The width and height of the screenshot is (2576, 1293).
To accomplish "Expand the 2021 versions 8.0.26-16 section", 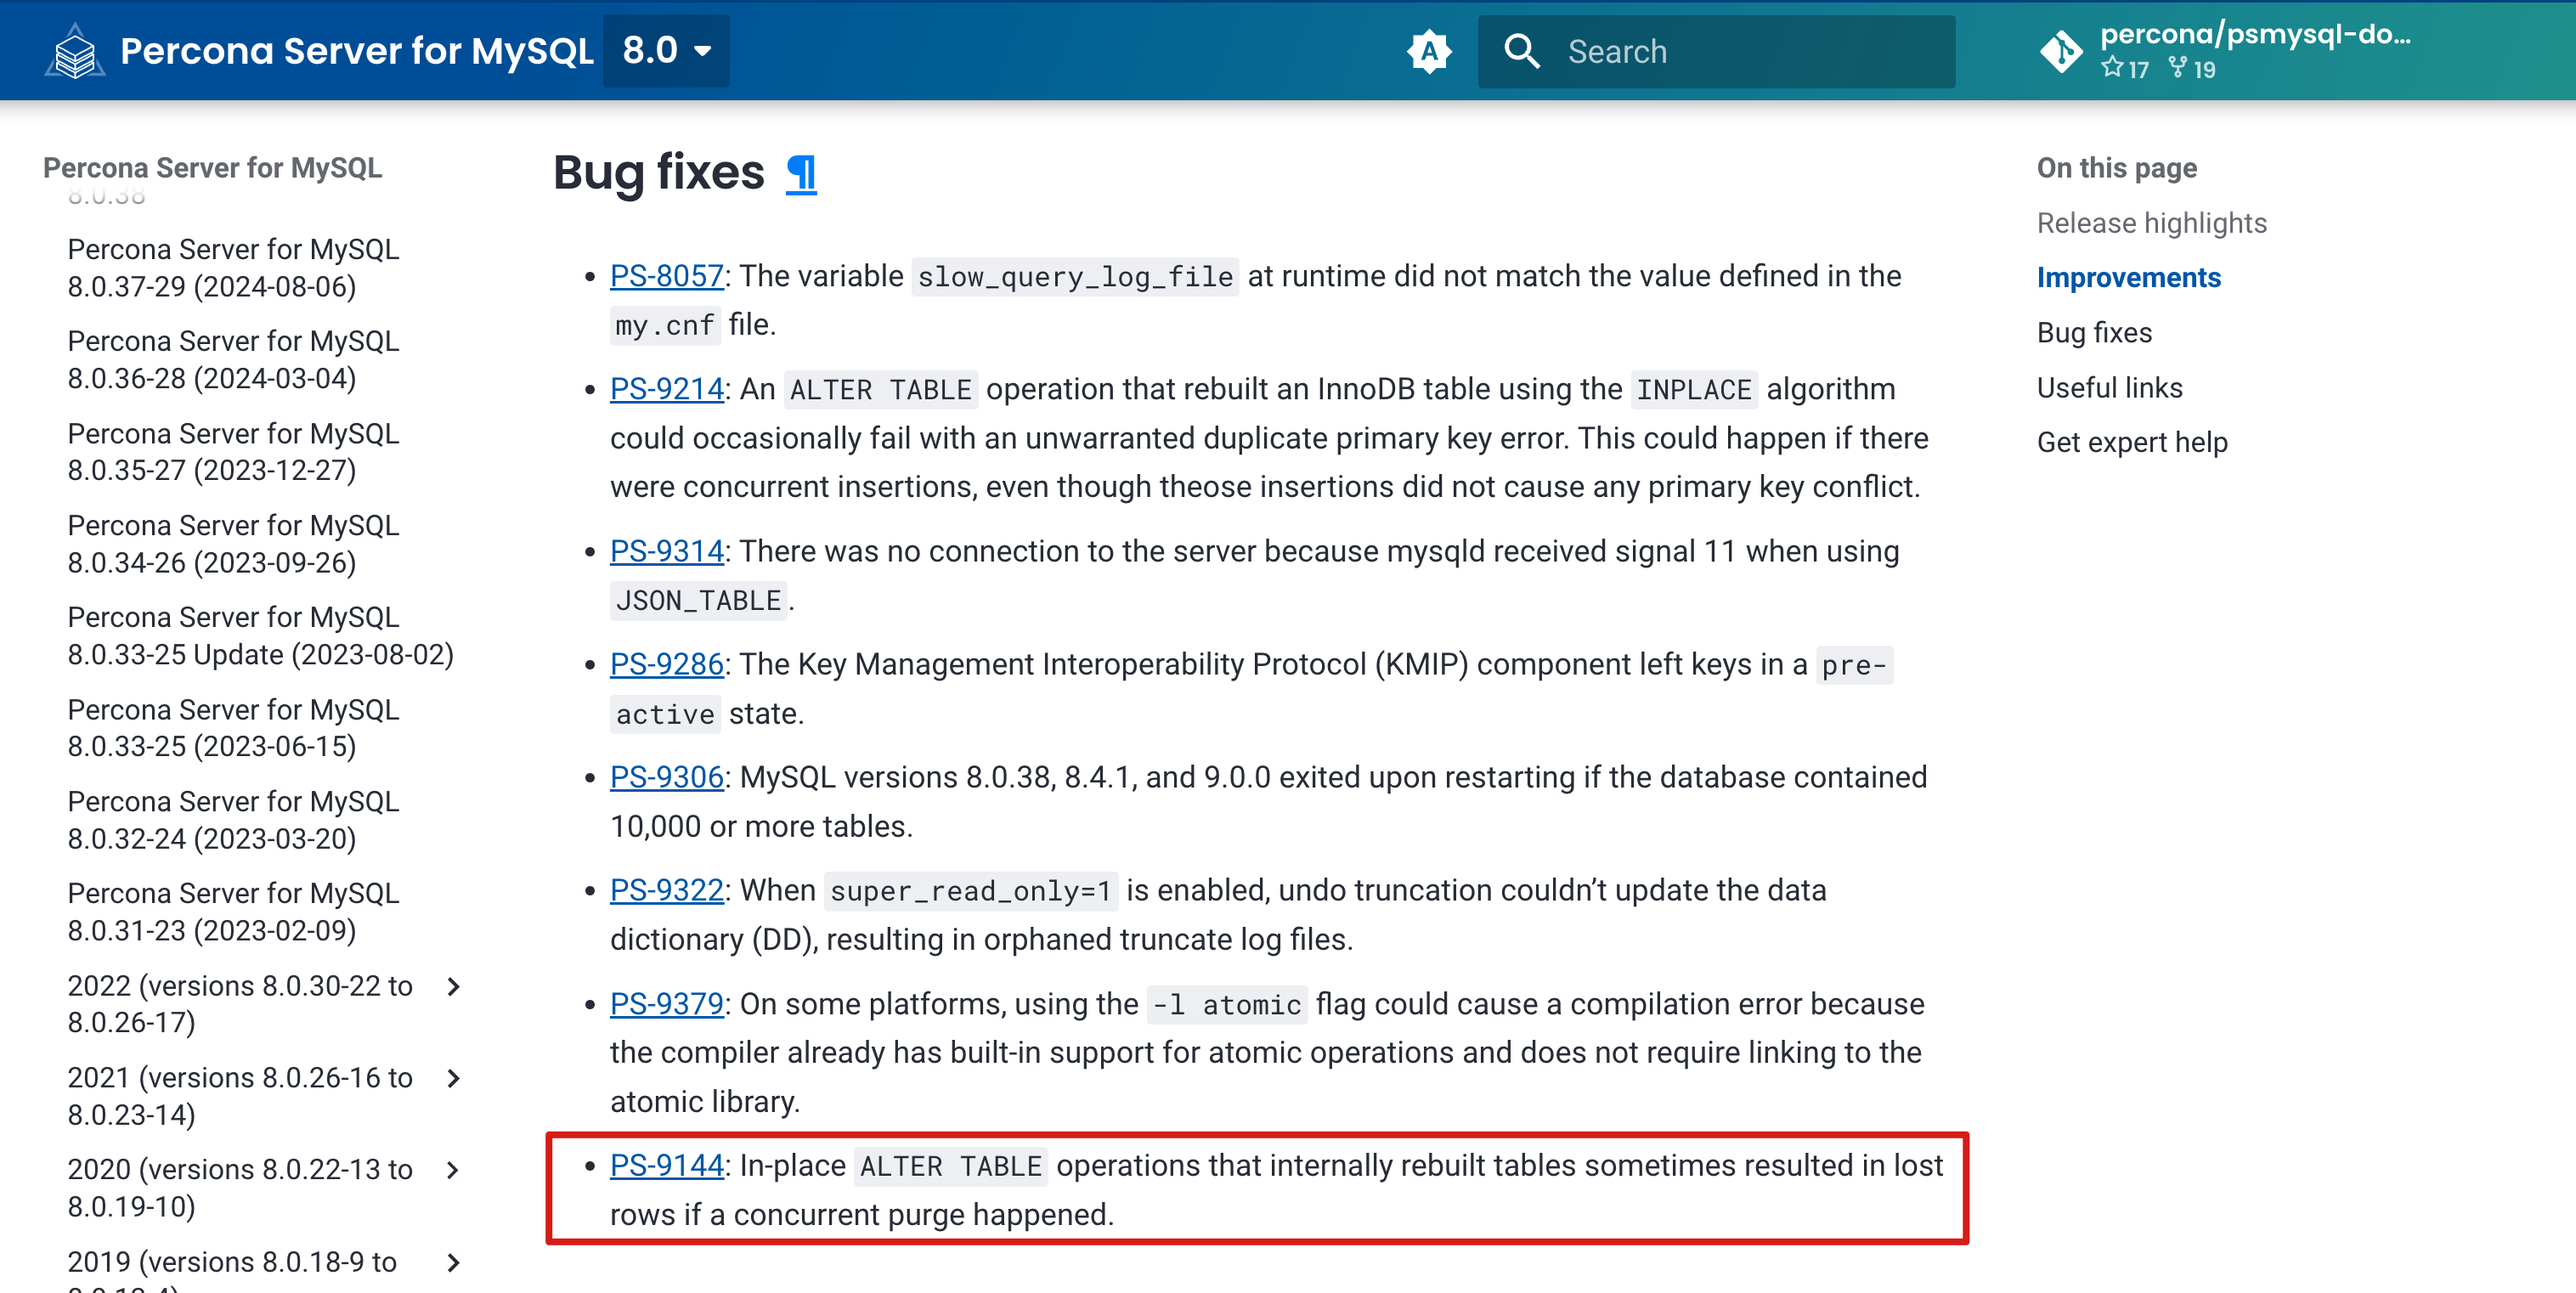I will (454, 1078).
